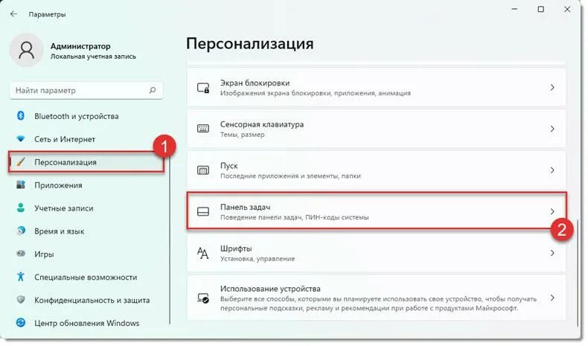Viewport: 588px width, 346px height.
Task: Click the paintbrush Персонализация icon
Action: coord(21,162)
